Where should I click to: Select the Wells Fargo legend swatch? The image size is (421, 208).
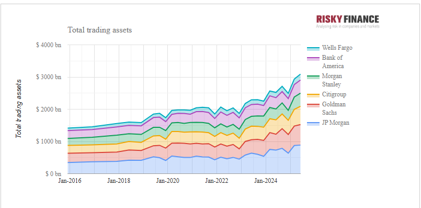313,49
